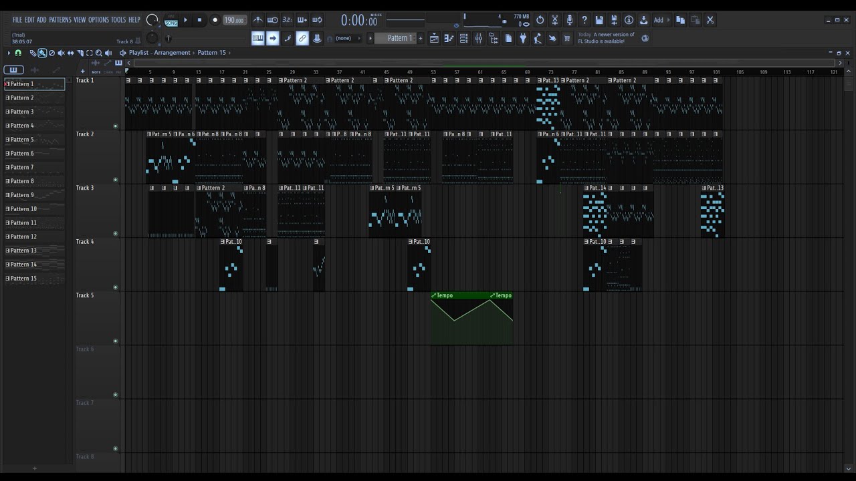Viewport: 856px width, 481px height.
Task: Toggle the step-edit arrow button
Action: click(x=273, y=38)
